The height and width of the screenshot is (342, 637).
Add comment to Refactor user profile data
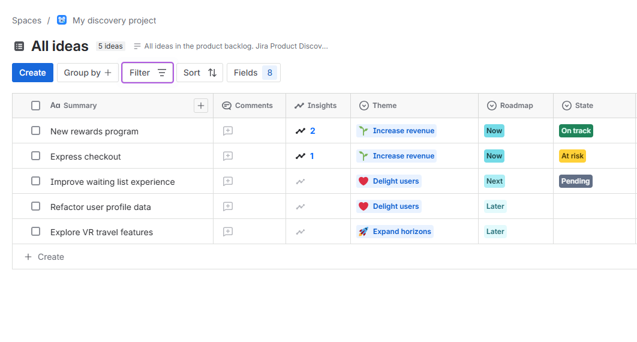point(228,206)
